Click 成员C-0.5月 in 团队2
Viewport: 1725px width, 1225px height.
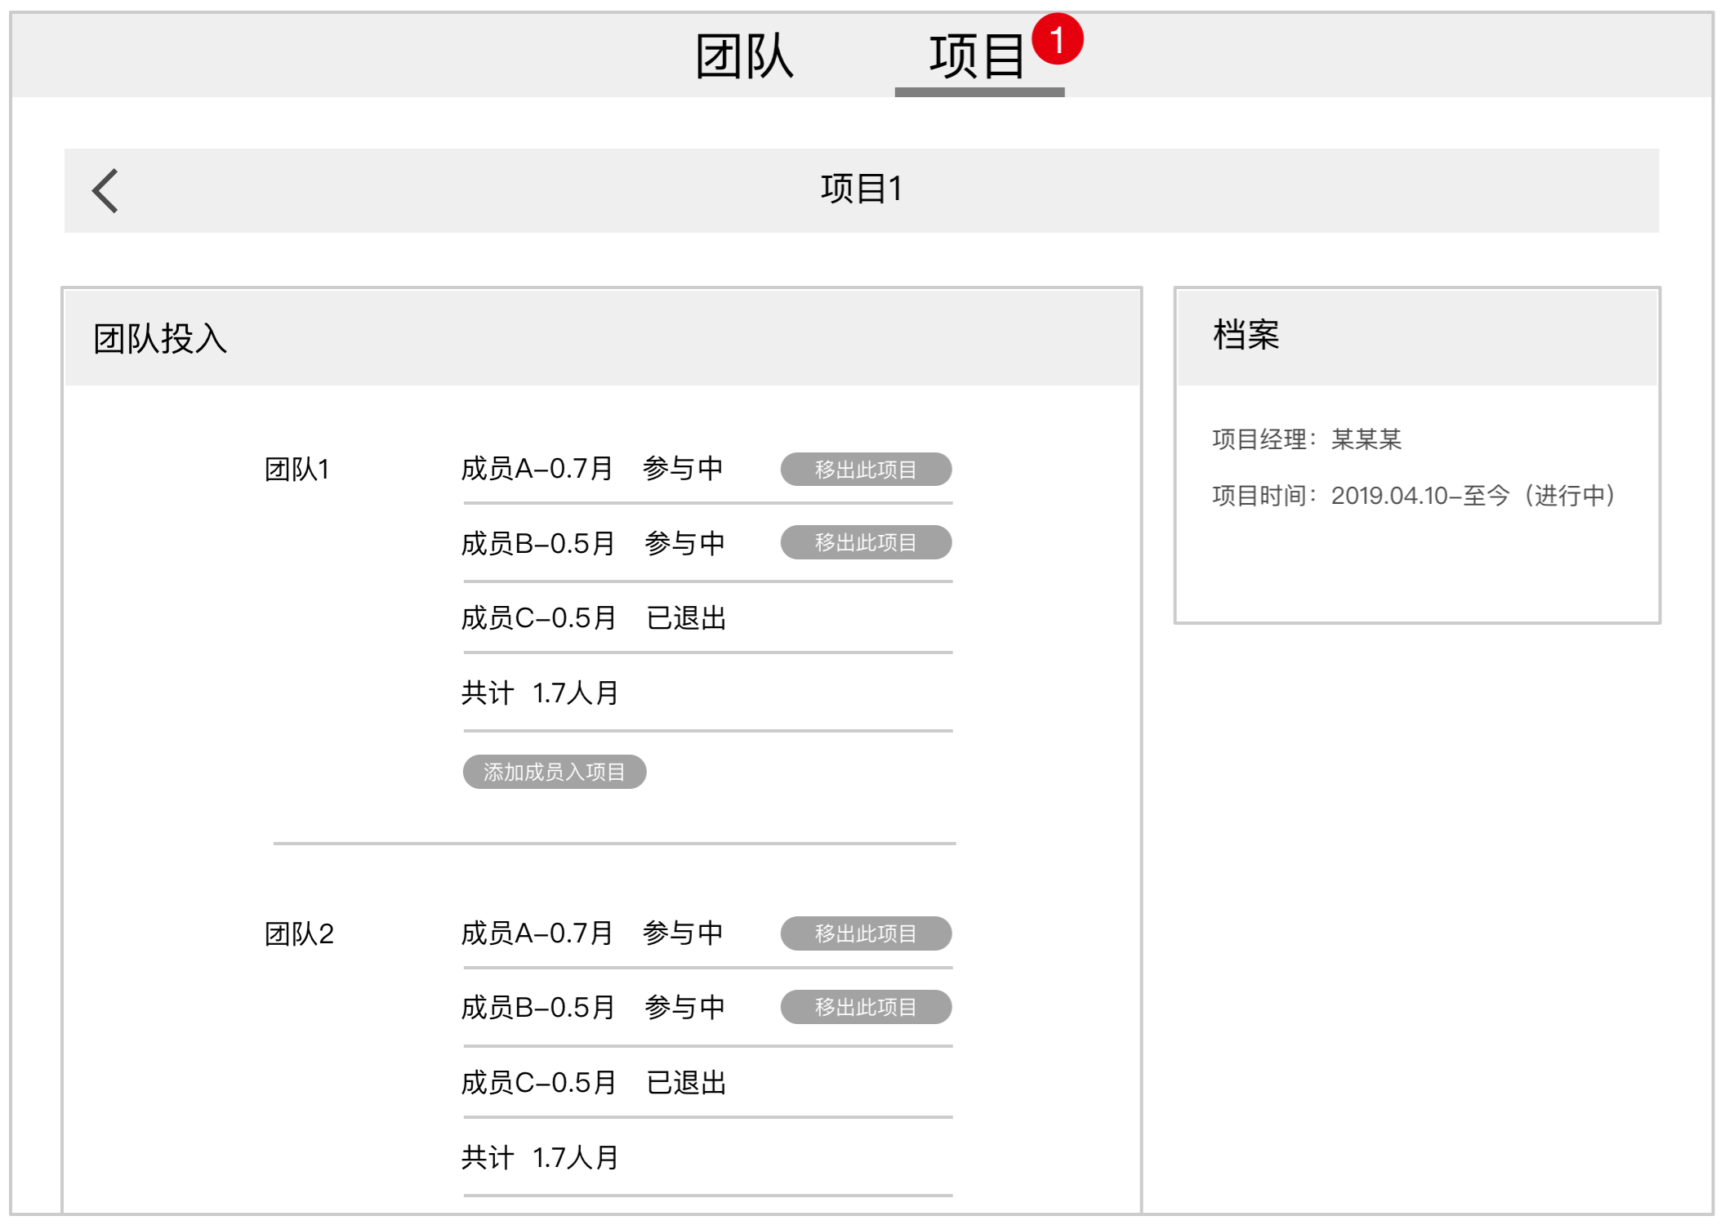[x=538, y=1083]
